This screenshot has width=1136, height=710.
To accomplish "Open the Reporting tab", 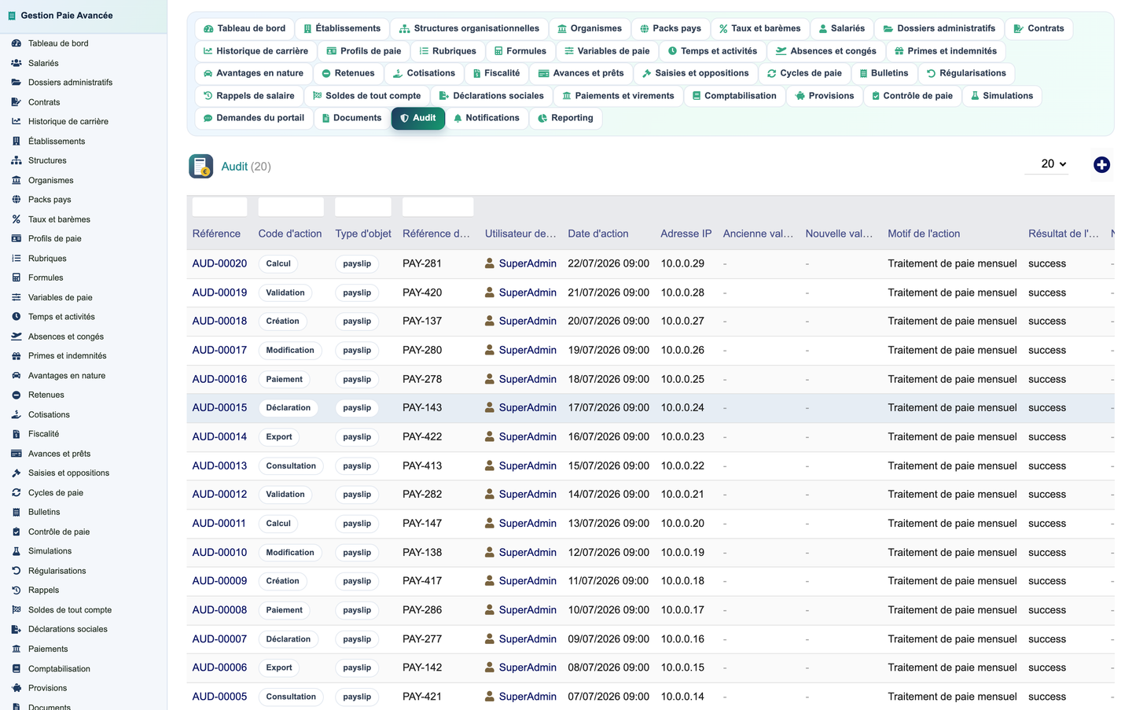I will pyautogui.click(x=565, y=118).
